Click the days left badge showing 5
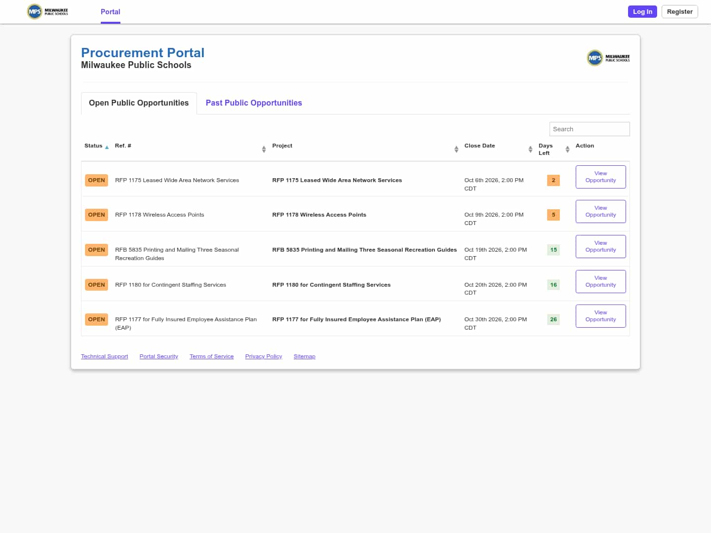Viewport: 711px width, 533px height. pyautogui.click(x=553, y=215)
